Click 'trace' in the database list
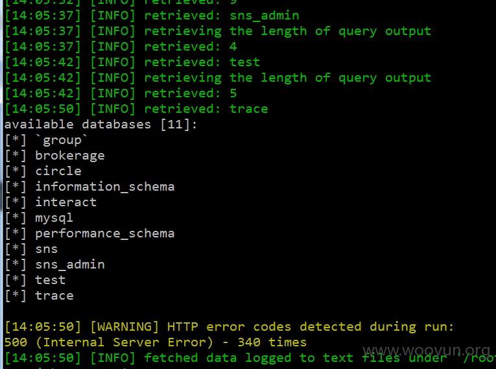The height and width of the screenshot is (369, 496). [54, 296]
